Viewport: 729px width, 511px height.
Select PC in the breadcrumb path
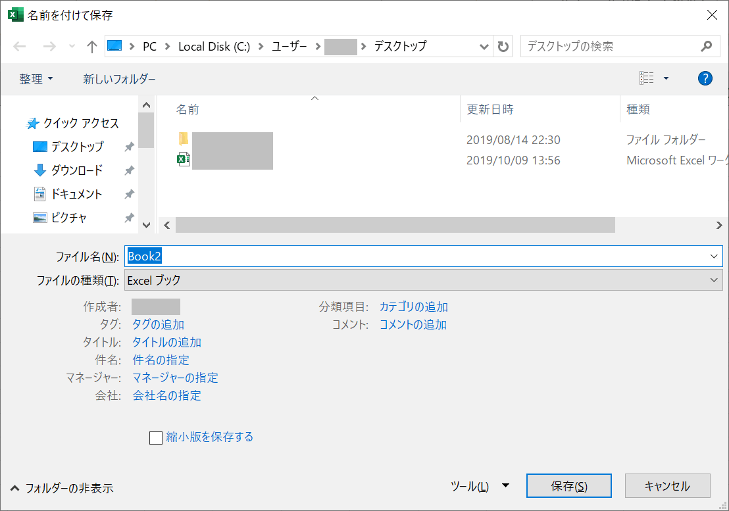(149, 47)
